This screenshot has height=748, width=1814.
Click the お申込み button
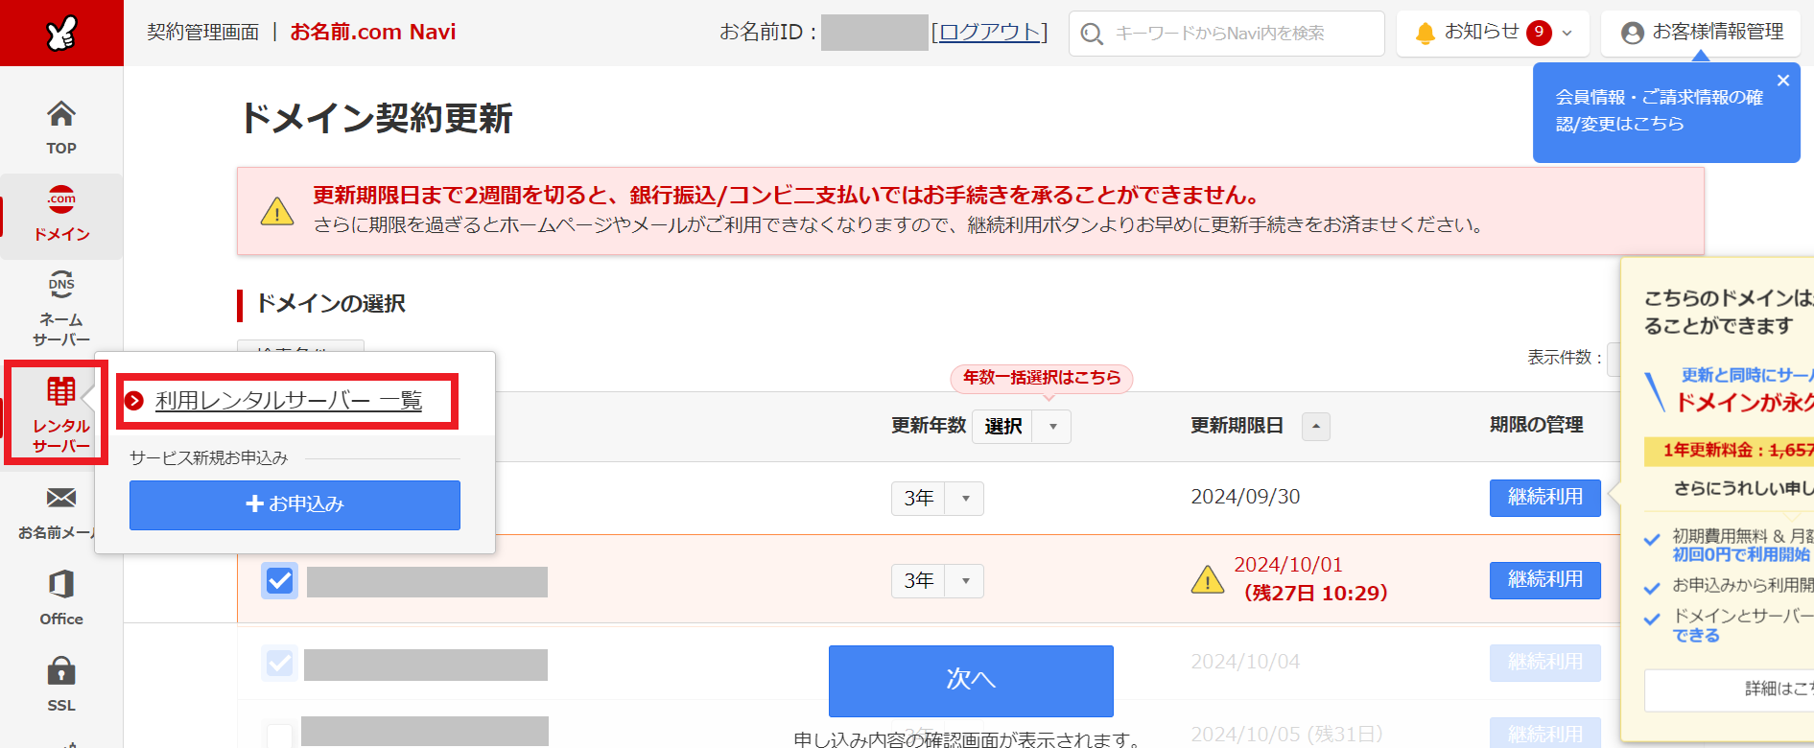(294, 504)
